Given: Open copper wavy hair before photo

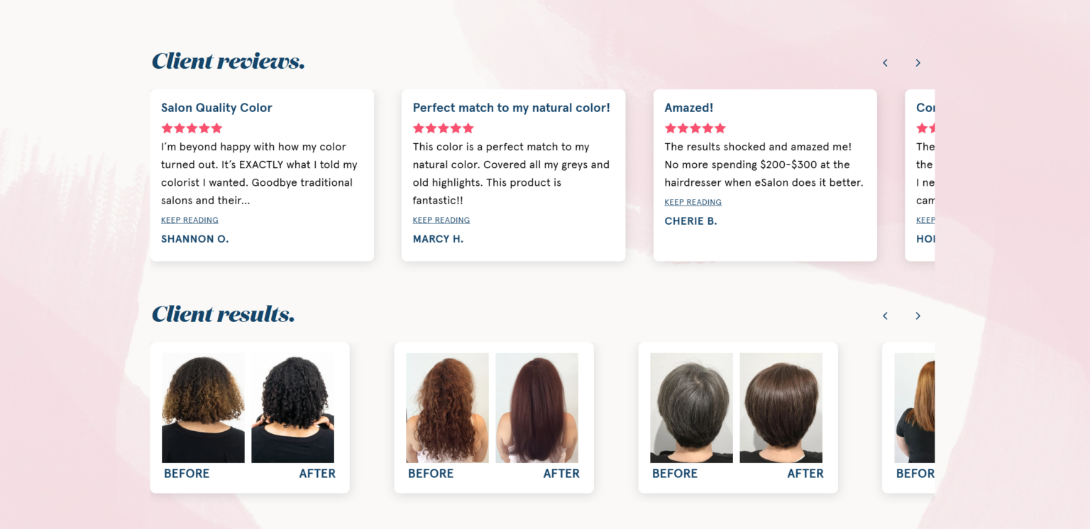Looking at the screenshot, I should click(x=447, y=408).
